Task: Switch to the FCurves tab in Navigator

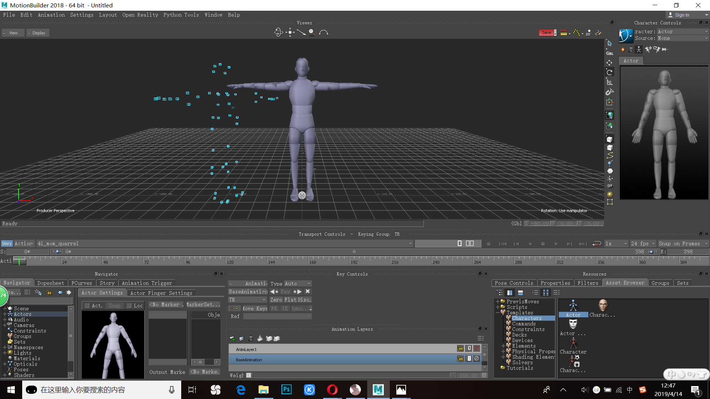Action: point(81,283)
